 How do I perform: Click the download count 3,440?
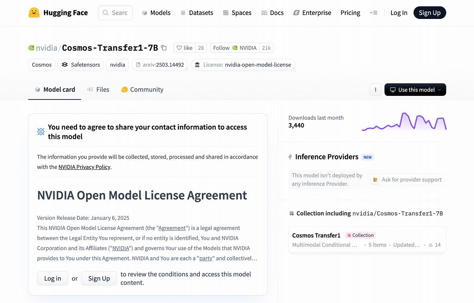(x=296, y=125)
